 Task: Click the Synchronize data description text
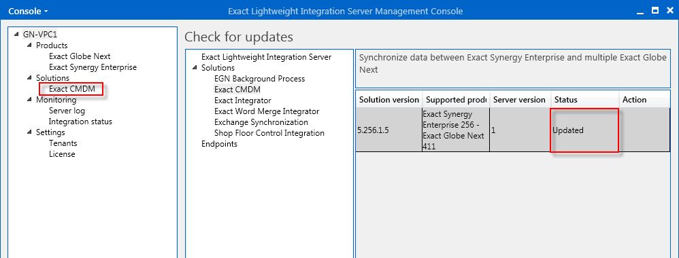coord(513,63)
